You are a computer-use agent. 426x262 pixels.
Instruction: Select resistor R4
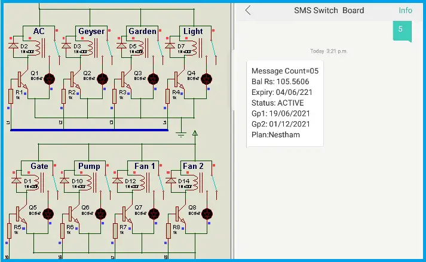tap(168, 96)
